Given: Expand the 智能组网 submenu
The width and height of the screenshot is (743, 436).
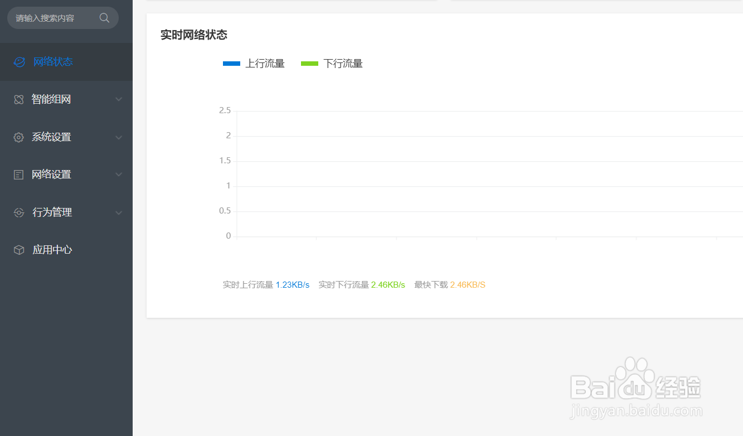Looking at the screenshot, I should 118,99.
